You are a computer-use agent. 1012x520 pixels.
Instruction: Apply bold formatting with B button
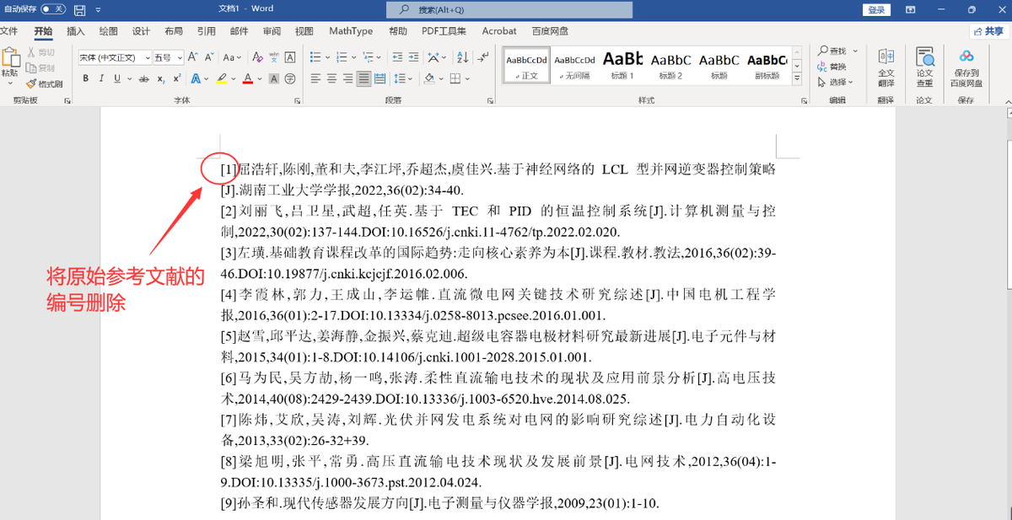tap(85, 78)
